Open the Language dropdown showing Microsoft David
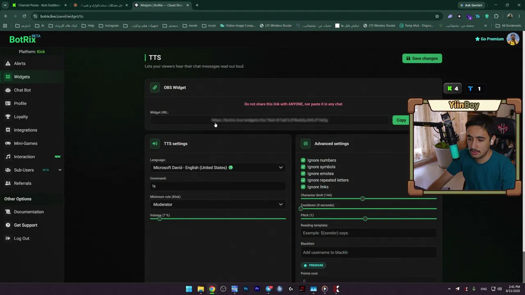Image resolution: width=525 pixels, height=295 pixels. [x=218, y=168]
